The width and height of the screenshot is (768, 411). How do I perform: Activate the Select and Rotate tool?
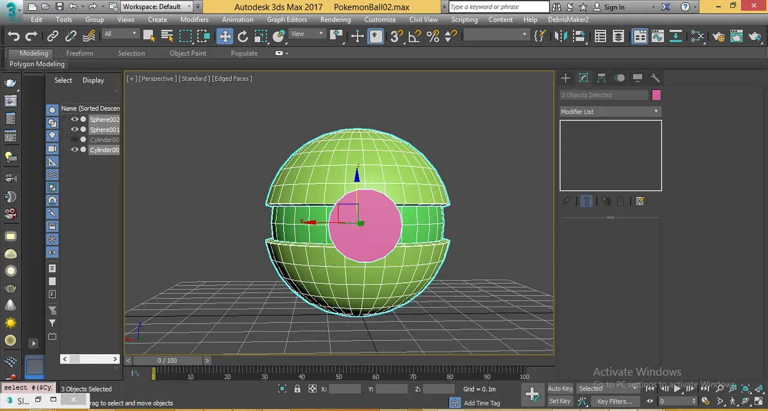click(242, 37)
